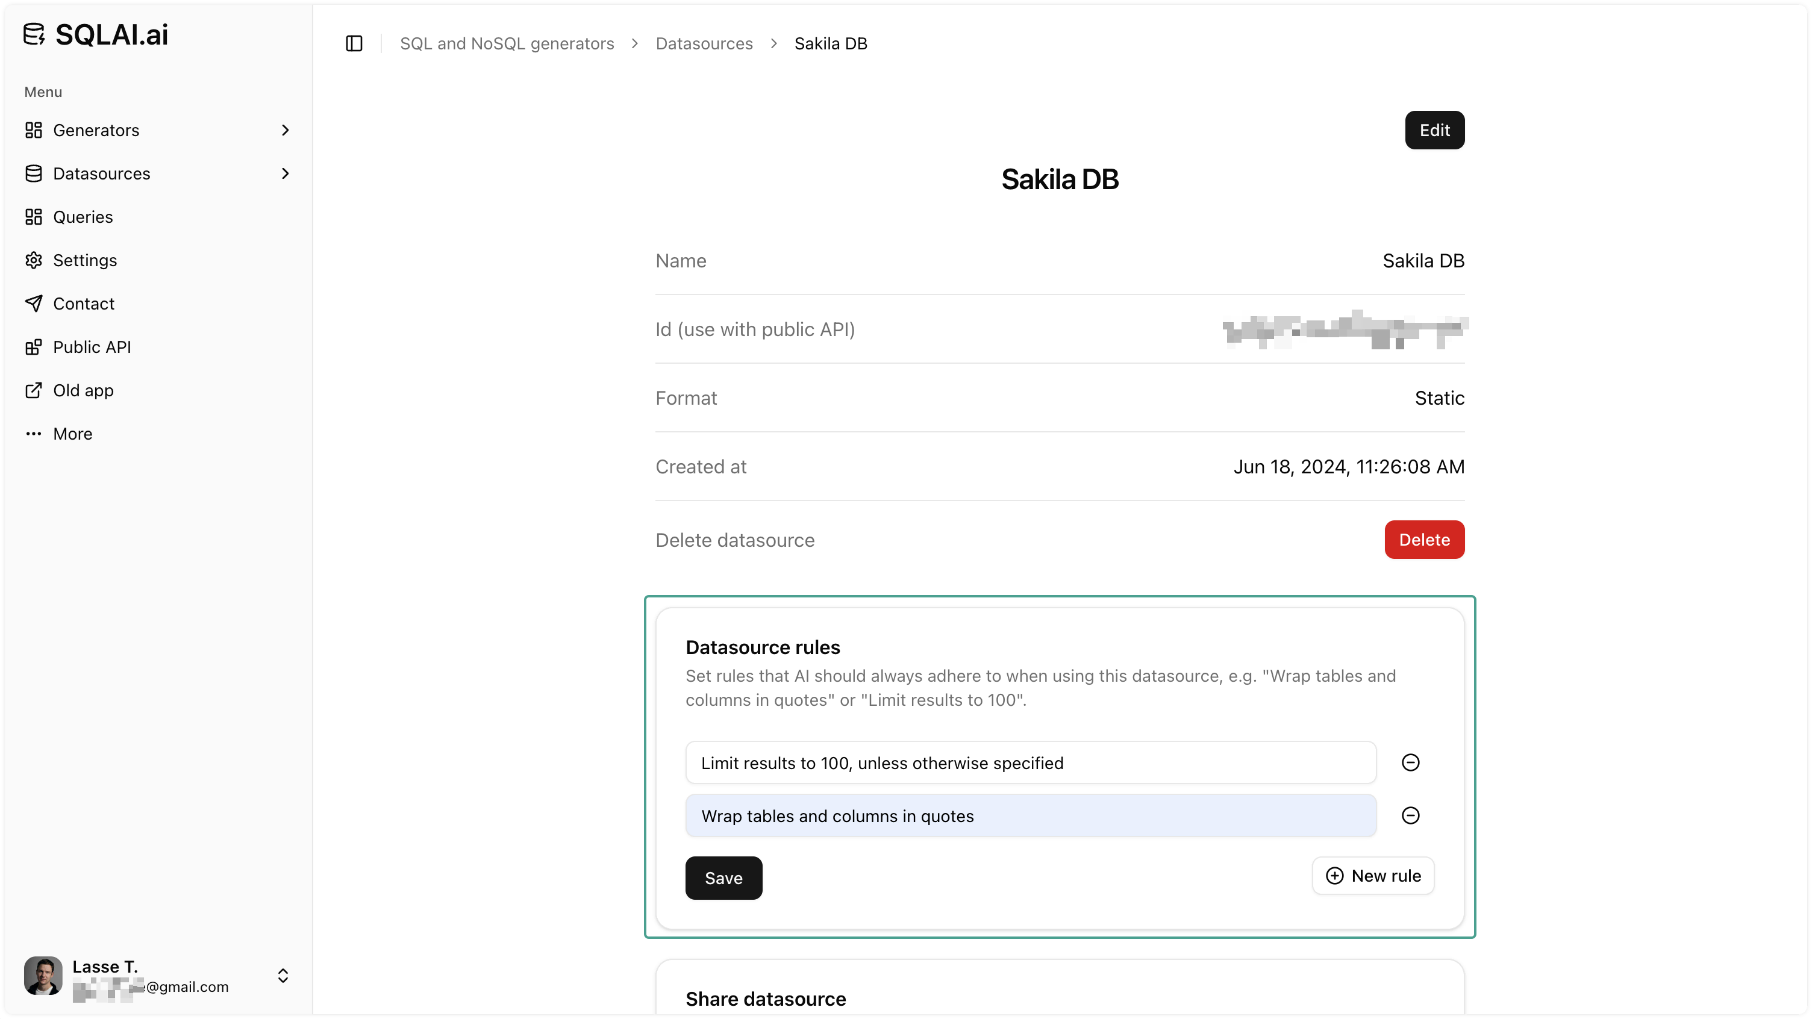1812x1019 pixels.
Task: Remove the Wrap tables rule with minus icon
Action: [1411, 816]
